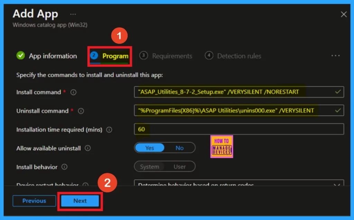This screenshot has height=220, width=354.
Task: Open the Requirements step
Action: (166, 56)
